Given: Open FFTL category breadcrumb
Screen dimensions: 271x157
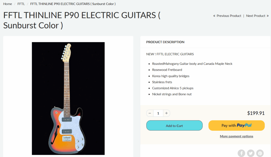Looking at the screenshot, I should 21,4.
